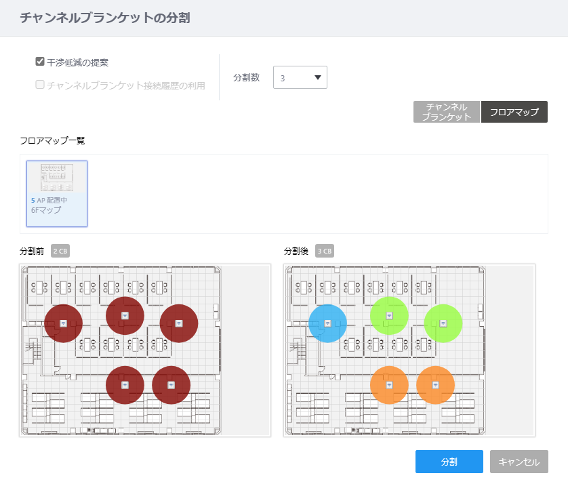Click the top-right red AP icon before split
568x486 pixels.
click(x=179, y=323)
